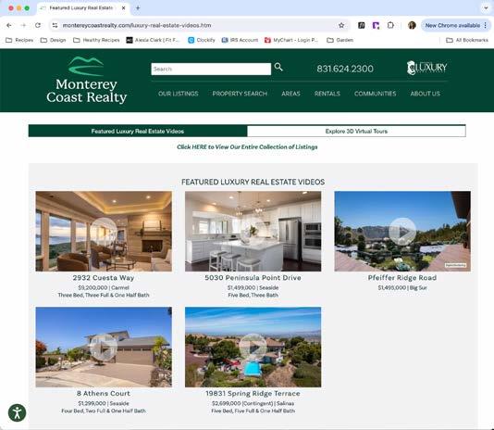Play the Pfeiffer Ridge Road video
This screenshot has width=494, height=430.
402,231
